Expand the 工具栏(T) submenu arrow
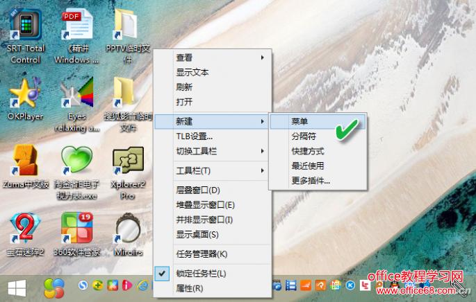476x302 pixels. point(262,170)
